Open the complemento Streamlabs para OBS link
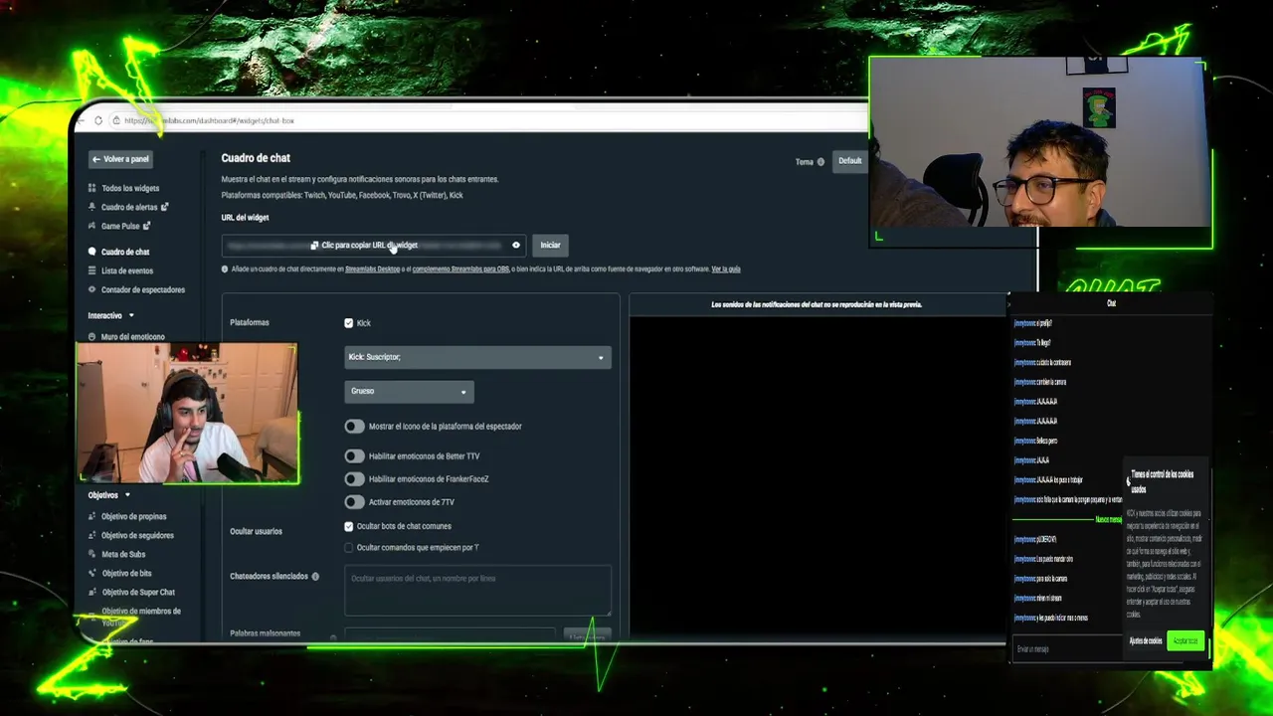This screenshot has height=716, width=1273. [x=460, y=268]
